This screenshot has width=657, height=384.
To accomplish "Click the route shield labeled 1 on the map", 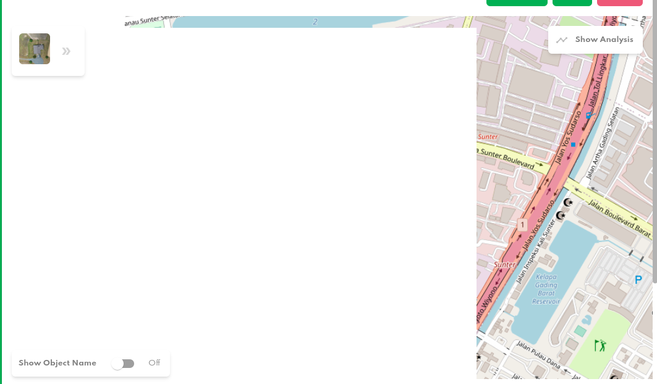I will pos(523,225).
